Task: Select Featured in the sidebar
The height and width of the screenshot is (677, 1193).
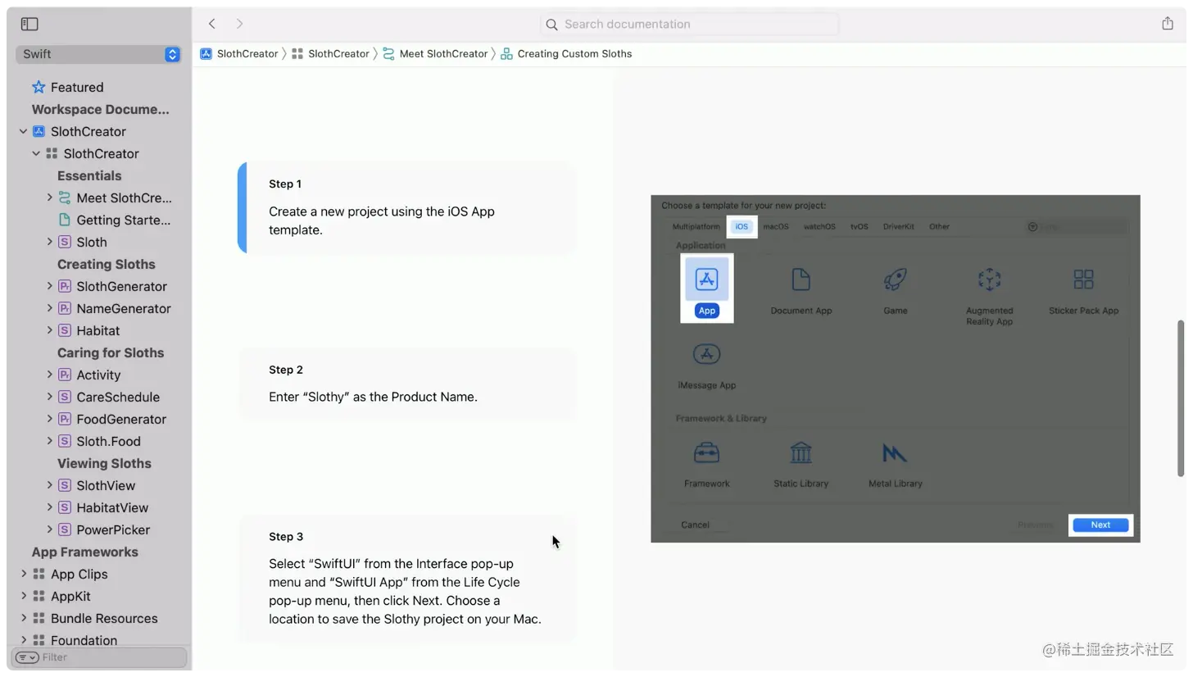Action: (x=77, y=87)
